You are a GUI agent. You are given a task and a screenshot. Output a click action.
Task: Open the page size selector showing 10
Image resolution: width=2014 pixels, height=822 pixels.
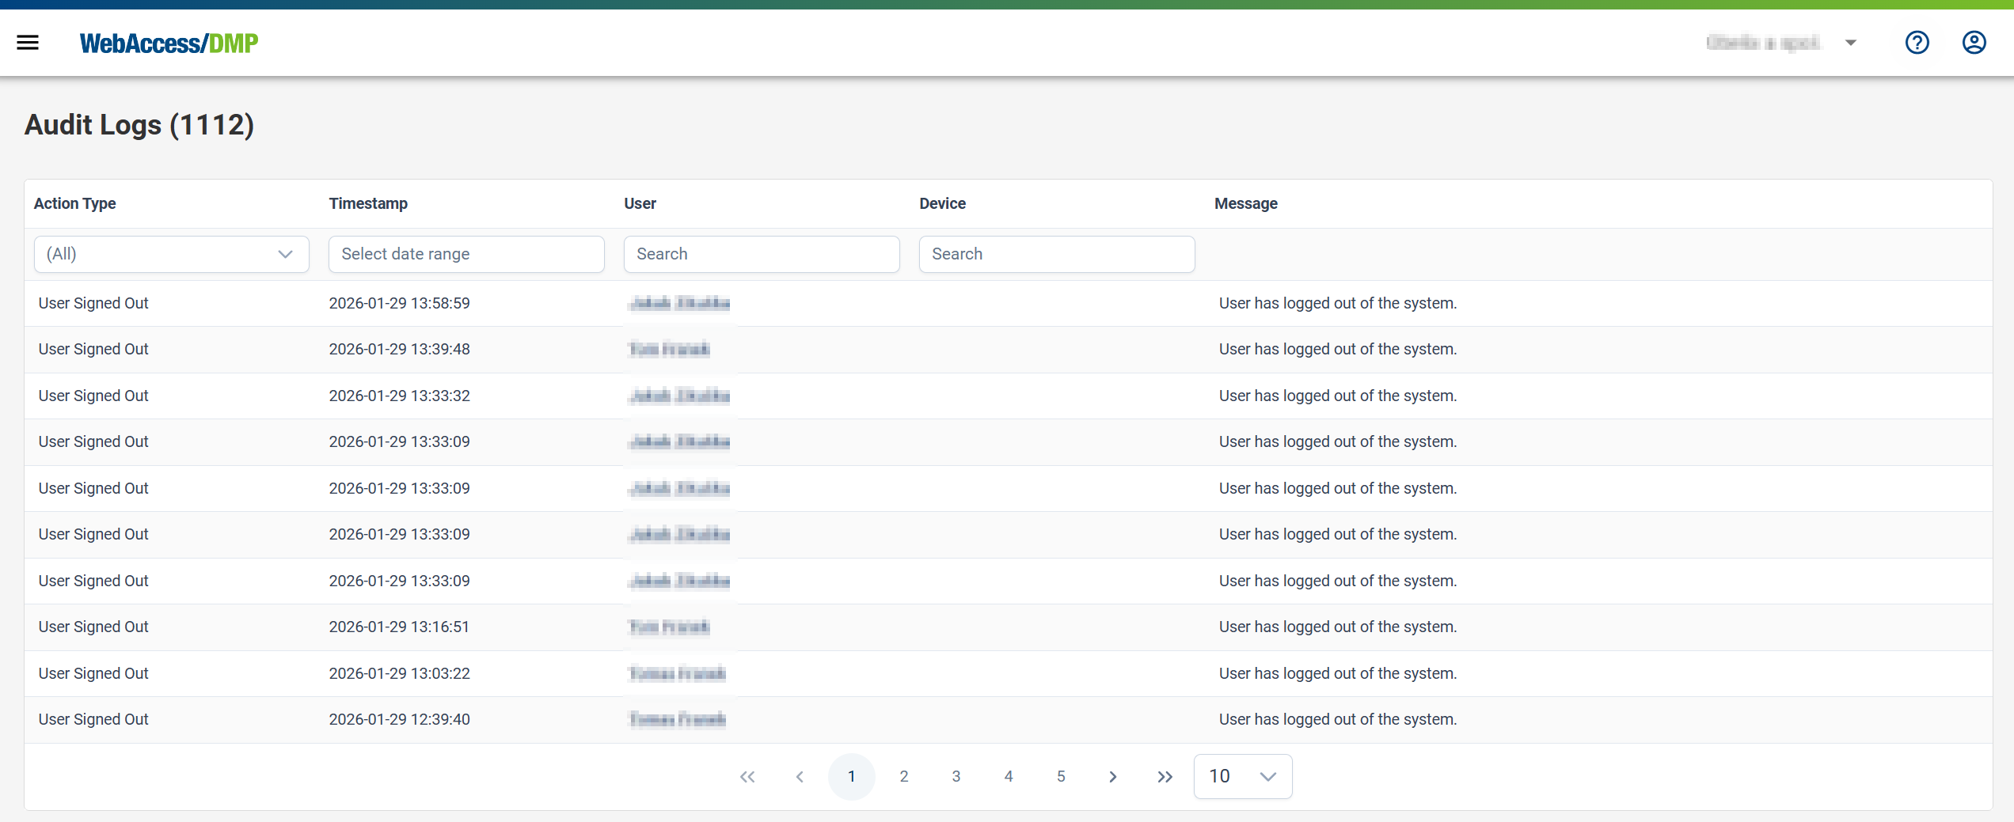tap(1242, 776)
